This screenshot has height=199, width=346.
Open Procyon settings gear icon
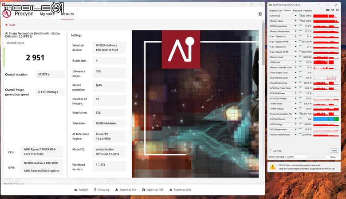[260, 14]
